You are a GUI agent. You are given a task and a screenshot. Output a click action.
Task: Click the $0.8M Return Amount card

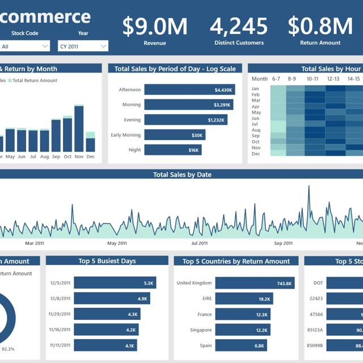click(320, 31)
